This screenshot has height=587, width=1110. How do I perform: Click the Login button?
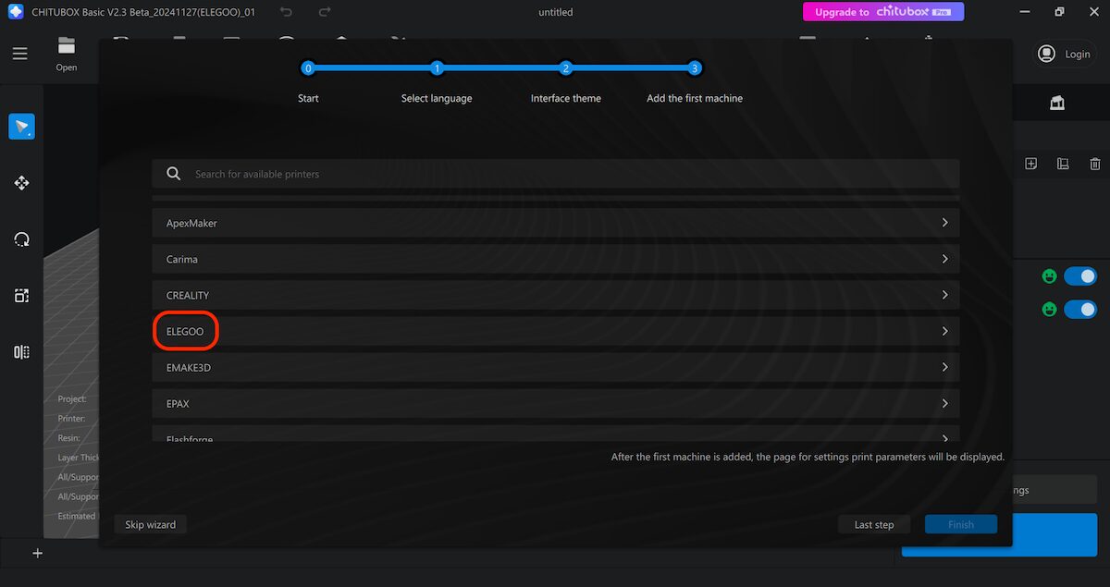click(x=1066, y=54)
